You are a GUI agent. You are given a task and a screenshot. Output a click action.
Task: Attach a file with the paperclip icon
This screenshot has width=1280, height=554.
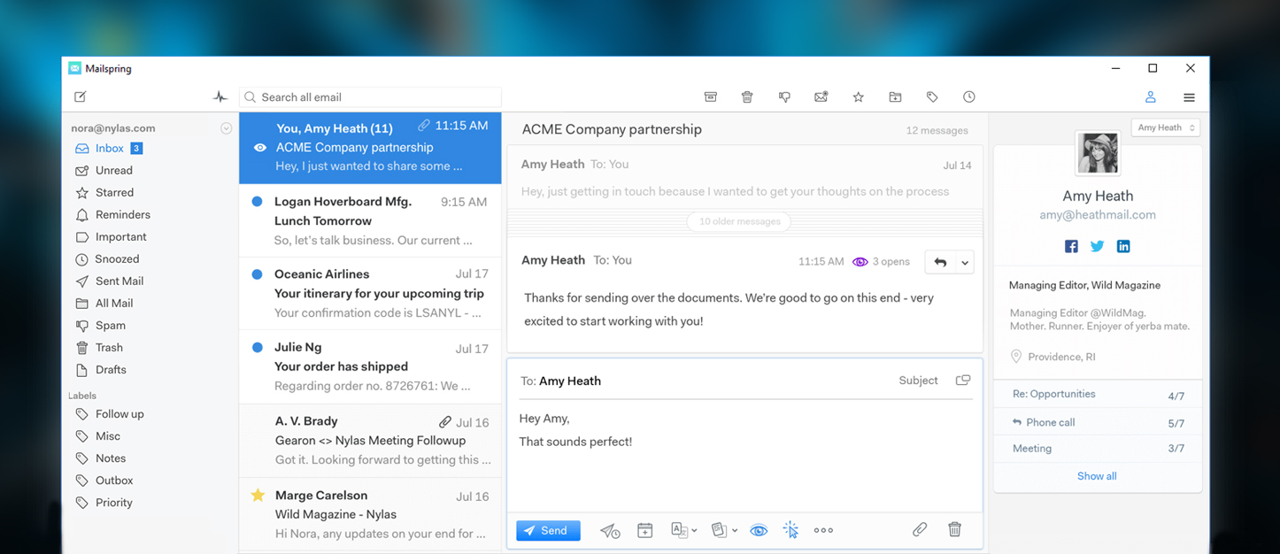click(920, 530)
